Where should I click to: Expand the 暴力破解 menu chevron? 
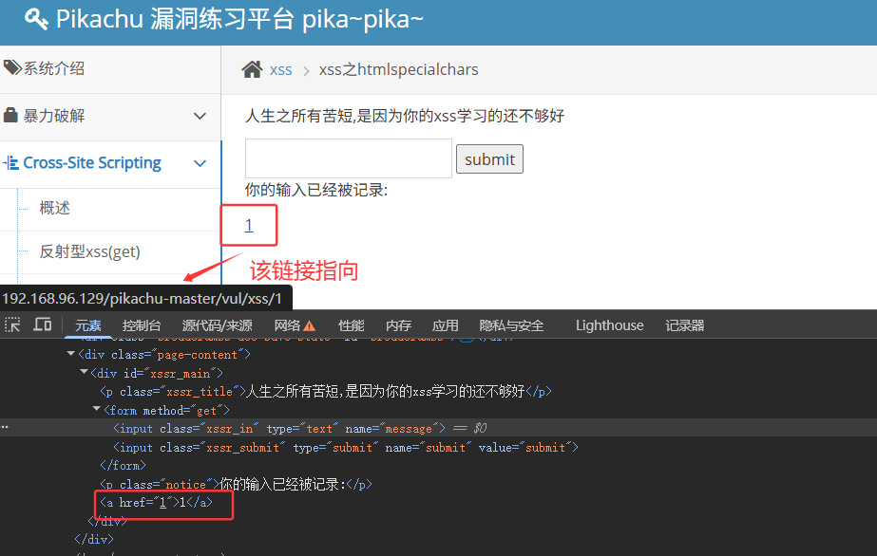coord(200,116)
